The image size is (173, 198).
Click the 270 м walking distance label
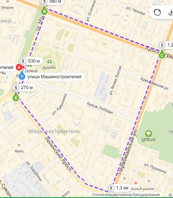24,87
